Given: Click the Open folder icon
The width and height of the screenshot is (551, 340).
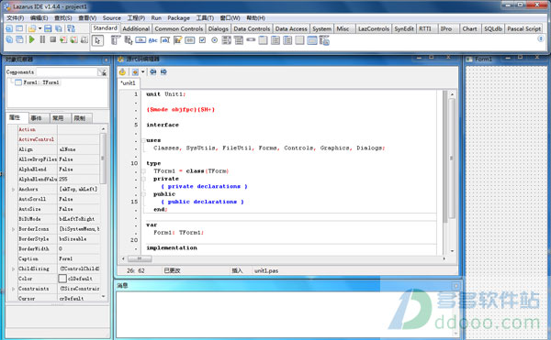Looking at the screenshot, I should click(32, 28).
